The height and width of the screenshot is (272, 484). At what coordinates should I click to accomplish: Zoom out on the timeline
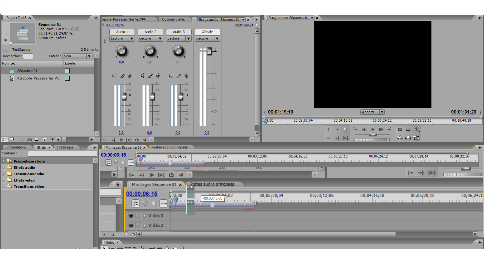[x=104, y=234]
